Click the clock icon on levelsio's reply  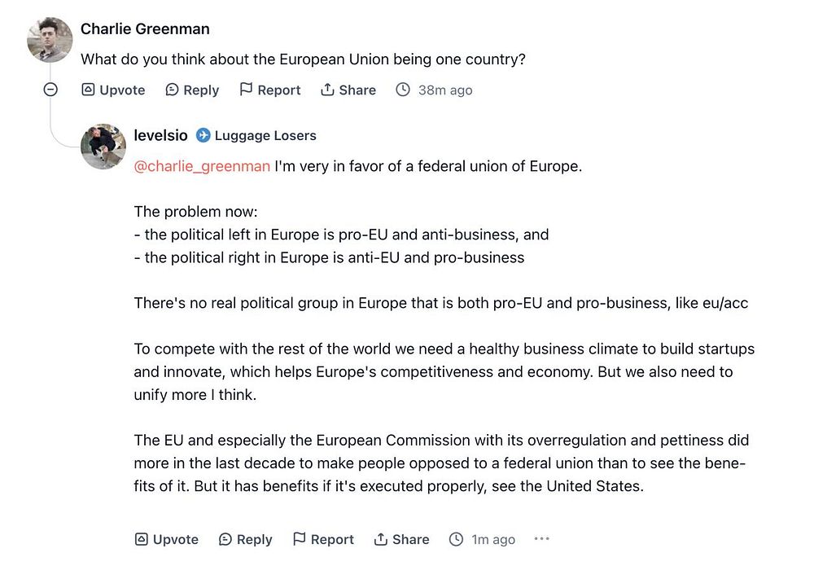tap(457, 539)
